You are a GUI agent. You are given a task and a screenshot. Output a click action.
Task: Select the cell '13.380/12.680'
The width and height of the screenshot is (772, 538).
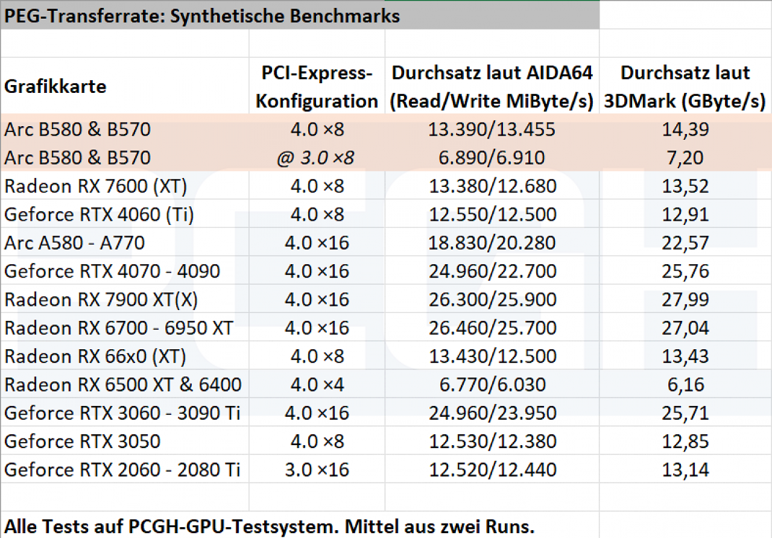pos(492,185)
